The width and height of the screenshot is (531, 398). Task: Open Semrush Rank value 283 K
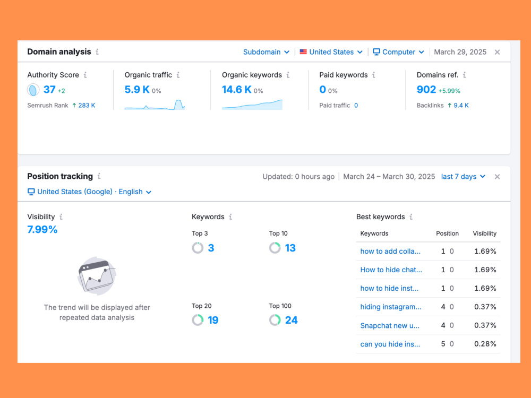pos(87,105)
